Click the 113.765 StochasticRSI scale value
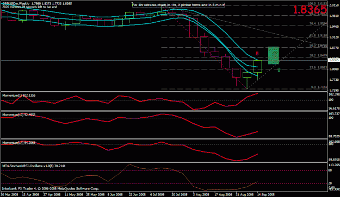This screenshot has width=340, height=197. 334,165
